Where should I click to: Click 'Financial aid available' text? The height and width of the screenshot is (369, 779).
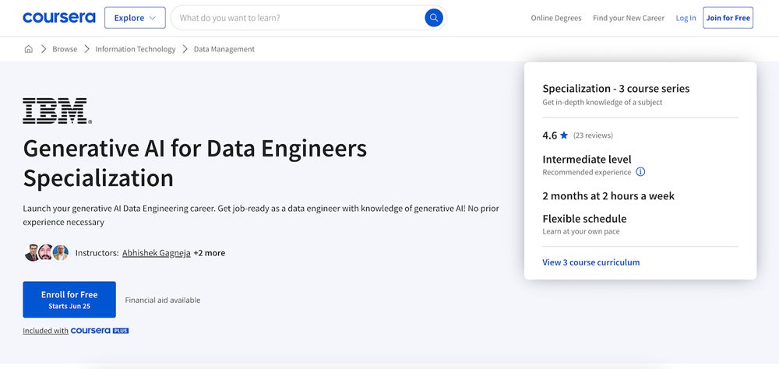click(x=163, y=300)
